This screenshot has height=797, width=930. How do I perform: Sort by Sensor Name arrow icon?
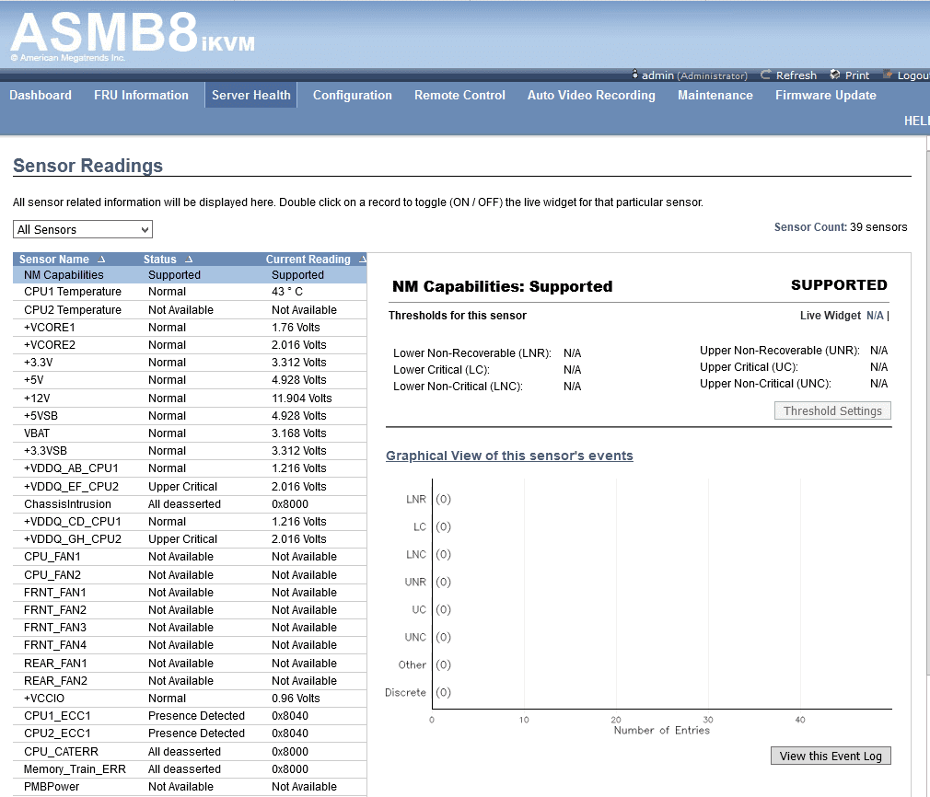point(101,260)
